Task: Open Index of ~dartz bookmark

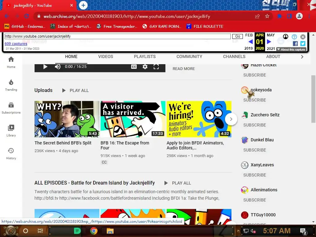Action: pos(71,27)
